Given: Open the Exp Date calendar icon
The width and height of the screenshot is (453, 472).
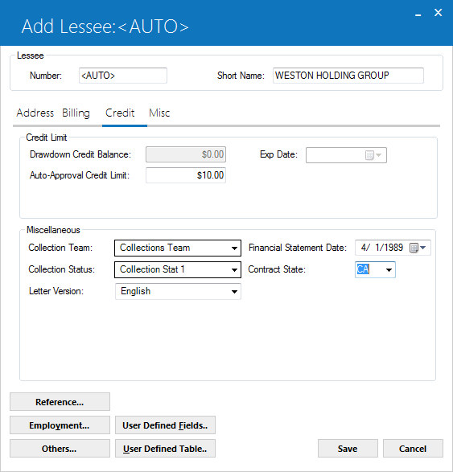Looking at the screenshot, I should (x=373, y=155).
